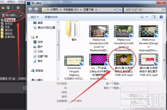Select the 第982集 红色修学旅行 video thumbnail
Screen dimensions: 167x110
[124, 59]
